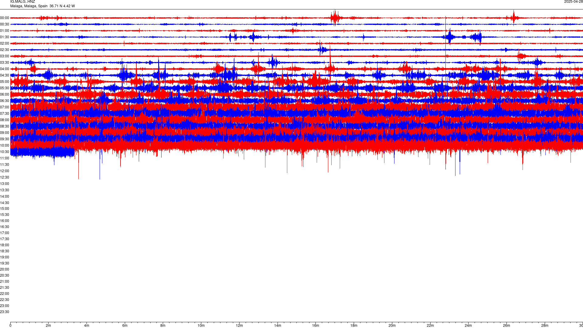The image size is (583, 328).
Task: Click the blue burst in 02:30 trace near 16m
Action: coord(322,50)
